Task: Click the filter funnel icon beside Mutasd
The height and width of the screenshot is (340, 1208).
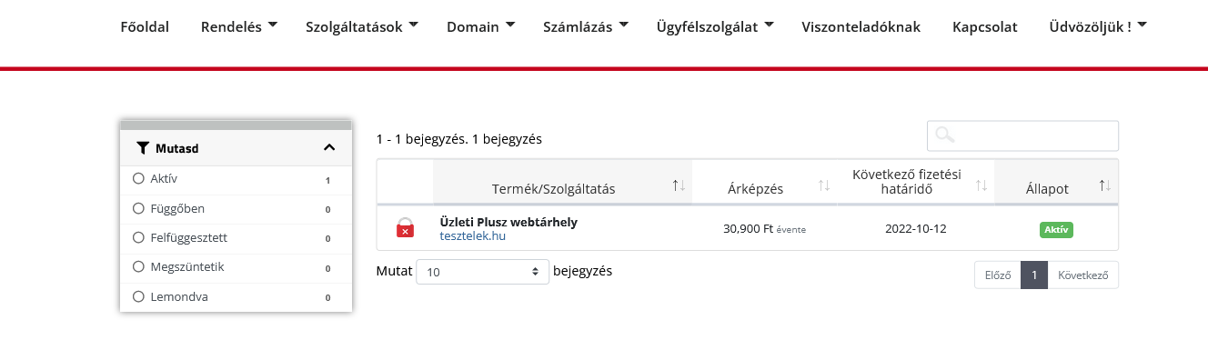Action: pyautogui.click(x=143, y=147)
